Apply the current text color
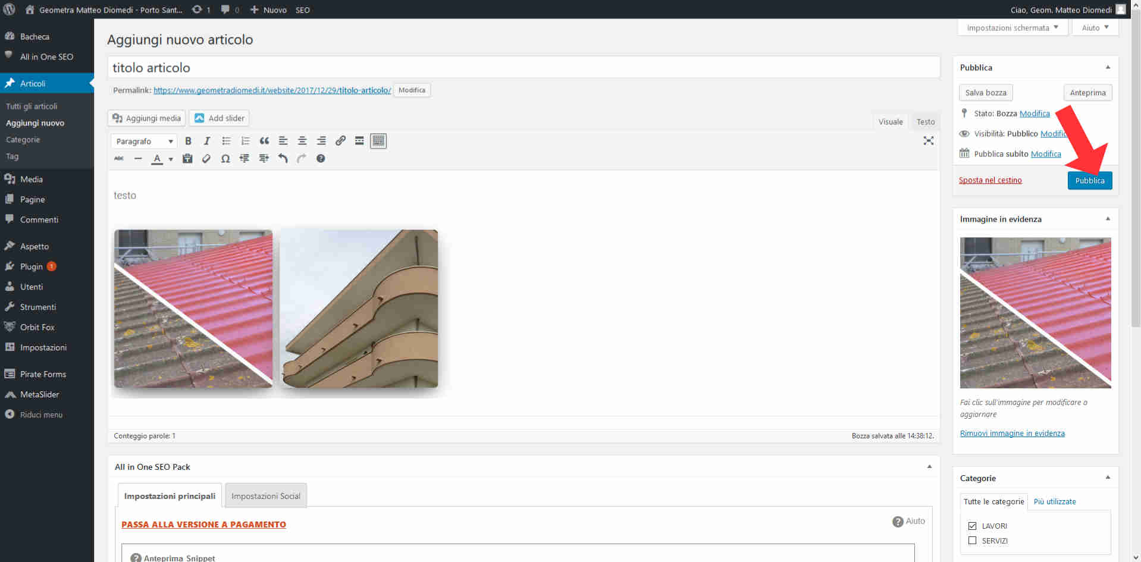This screenshot has width=1141, height=562. 157,159
